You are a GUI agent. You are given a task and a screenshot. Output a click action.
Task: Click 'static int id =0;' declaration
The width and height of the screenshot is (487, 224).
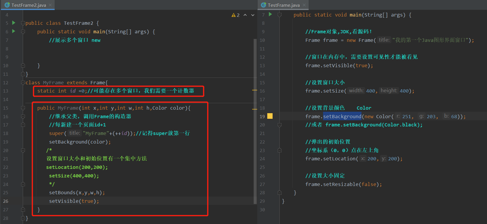(62, 91)
